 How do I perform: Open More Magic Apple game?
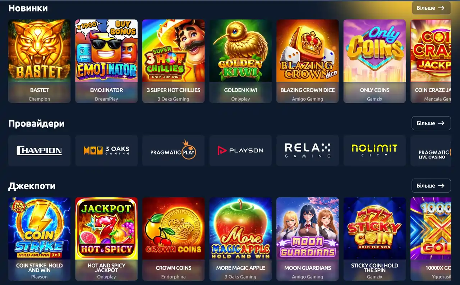[240, 239]
